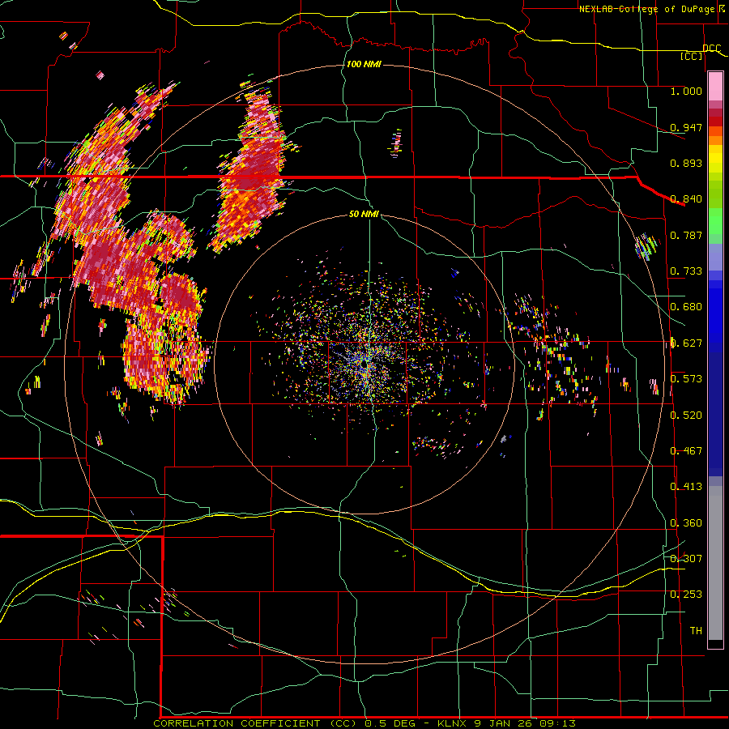Click the 0.627 legend value

[x=686, y=343]
